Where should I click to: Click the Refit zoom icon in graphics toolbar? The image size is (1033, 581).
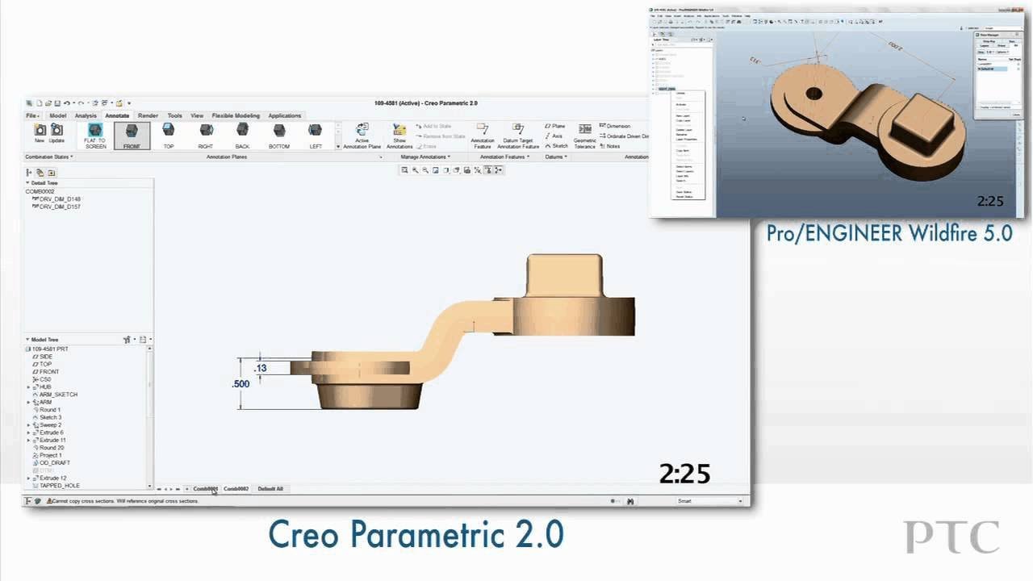[x=406, y=170]
